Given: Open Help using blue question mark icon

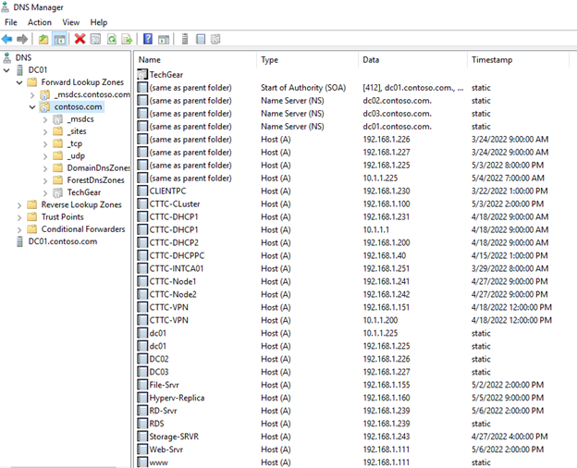Looking at the screenshot, I should 148,39.
